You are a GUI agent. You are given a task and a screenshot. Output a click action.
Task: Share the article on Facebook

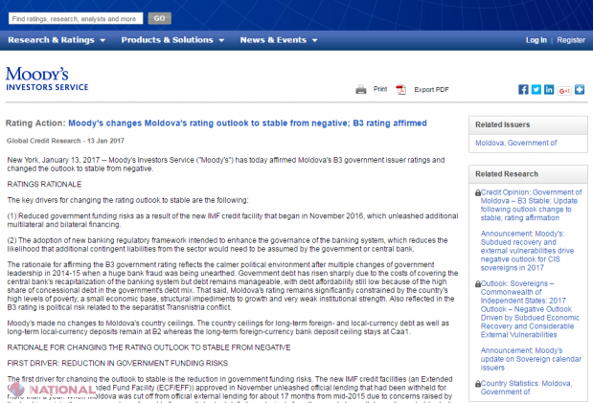pos(523,89)
